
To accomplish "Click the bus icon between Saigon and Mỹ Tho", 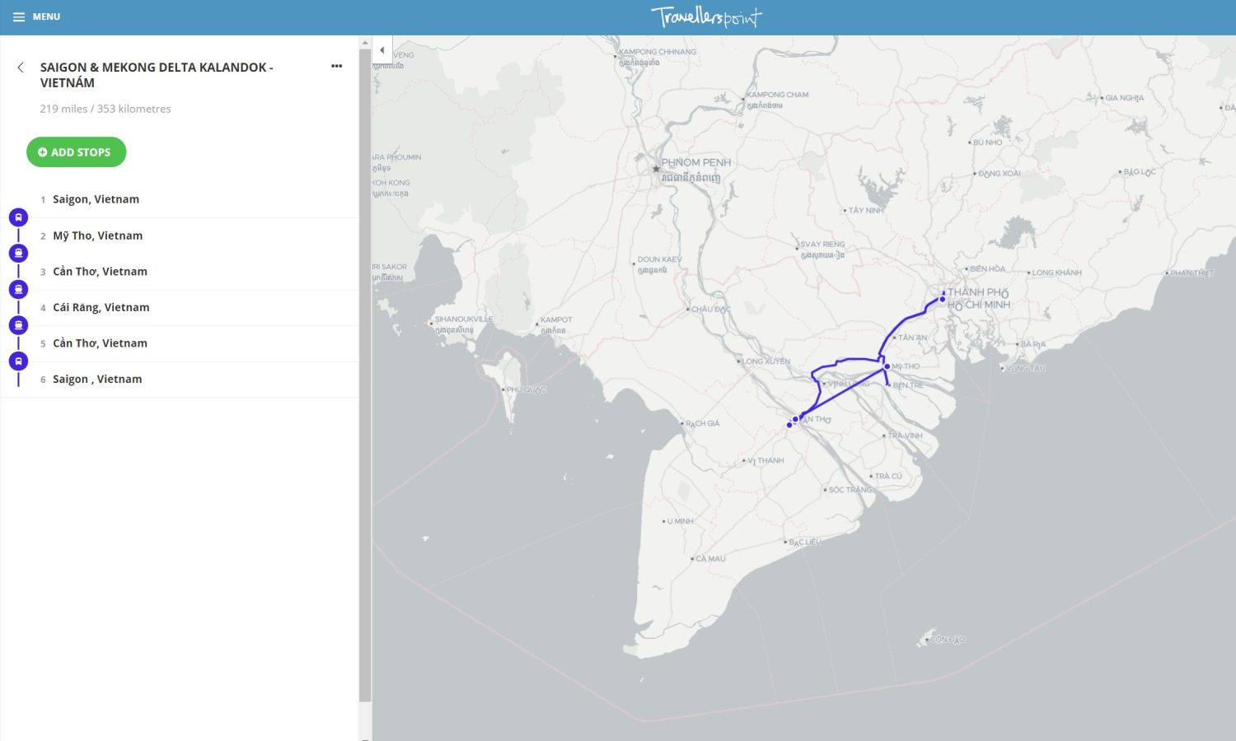I will 18,217.
